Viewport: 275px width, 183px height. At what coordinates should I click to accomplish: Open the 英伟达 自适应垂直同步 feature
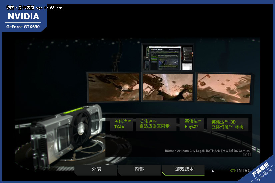tap(156, 124)
